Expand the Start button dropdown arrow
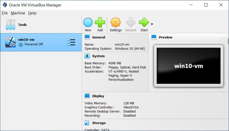This screenshot has width=229, height=131. pos(152,24)
